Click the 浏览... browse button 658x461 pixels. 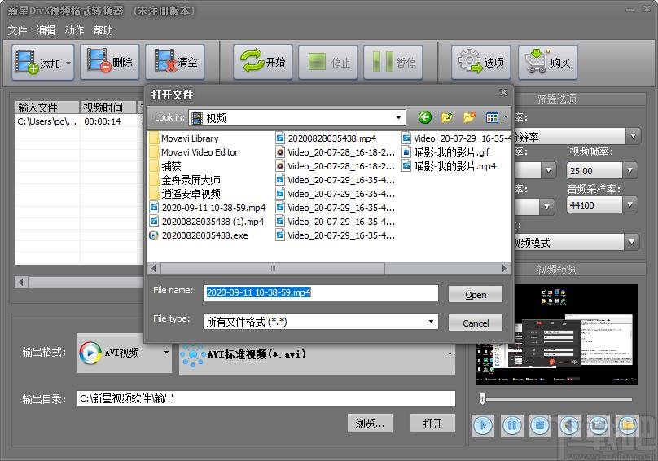[370, 424]
